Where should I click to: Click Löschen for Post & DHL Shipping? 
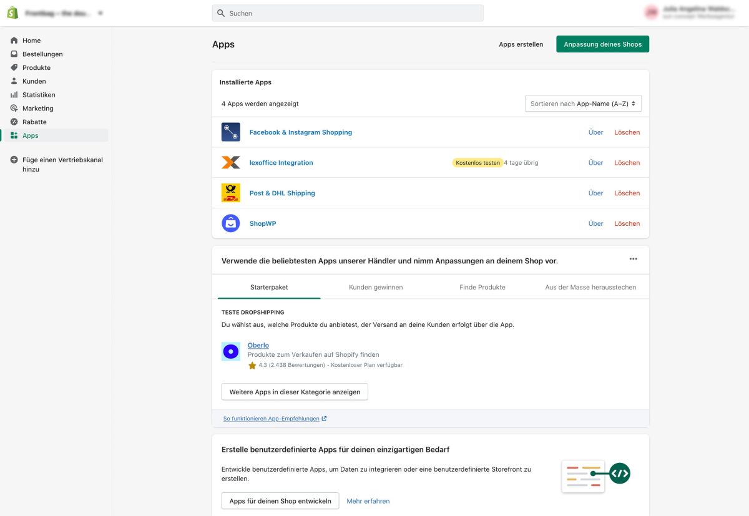(627, 193)
